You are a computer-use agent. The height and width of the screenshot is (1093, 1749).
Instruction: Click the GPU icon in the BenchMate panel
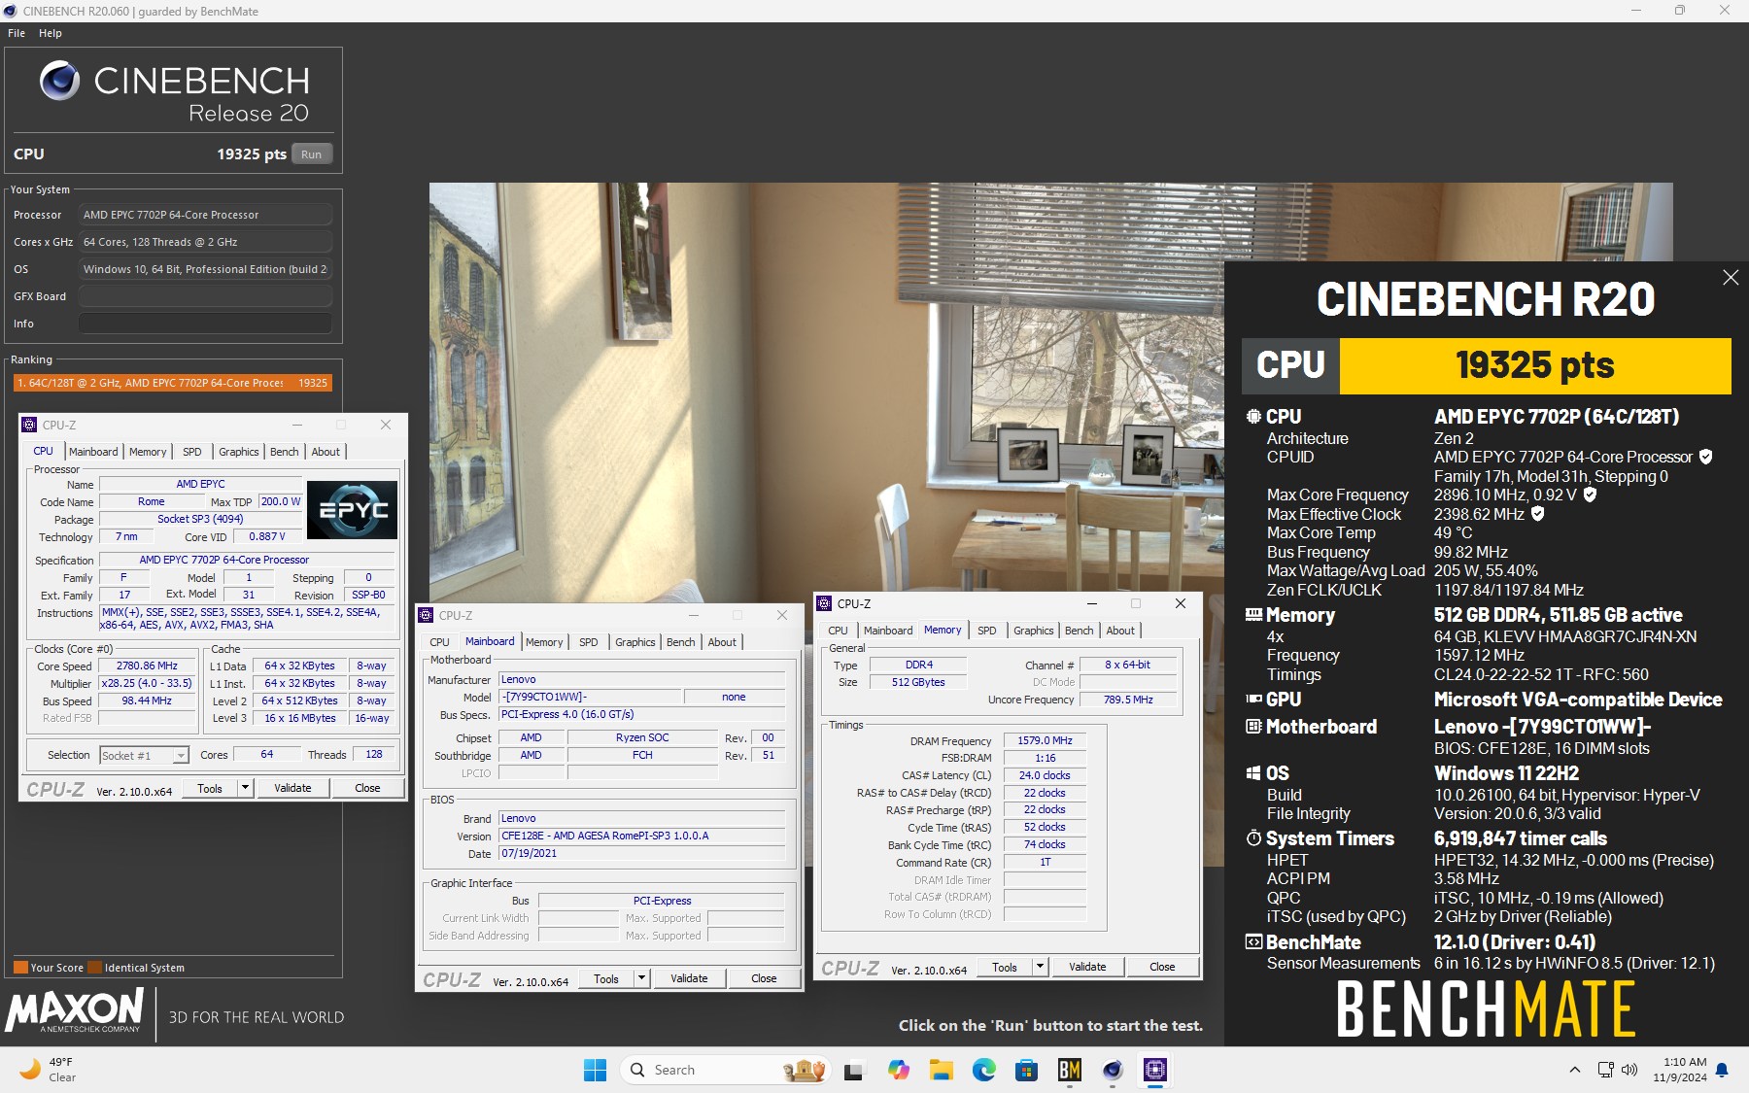point(1253,700)
